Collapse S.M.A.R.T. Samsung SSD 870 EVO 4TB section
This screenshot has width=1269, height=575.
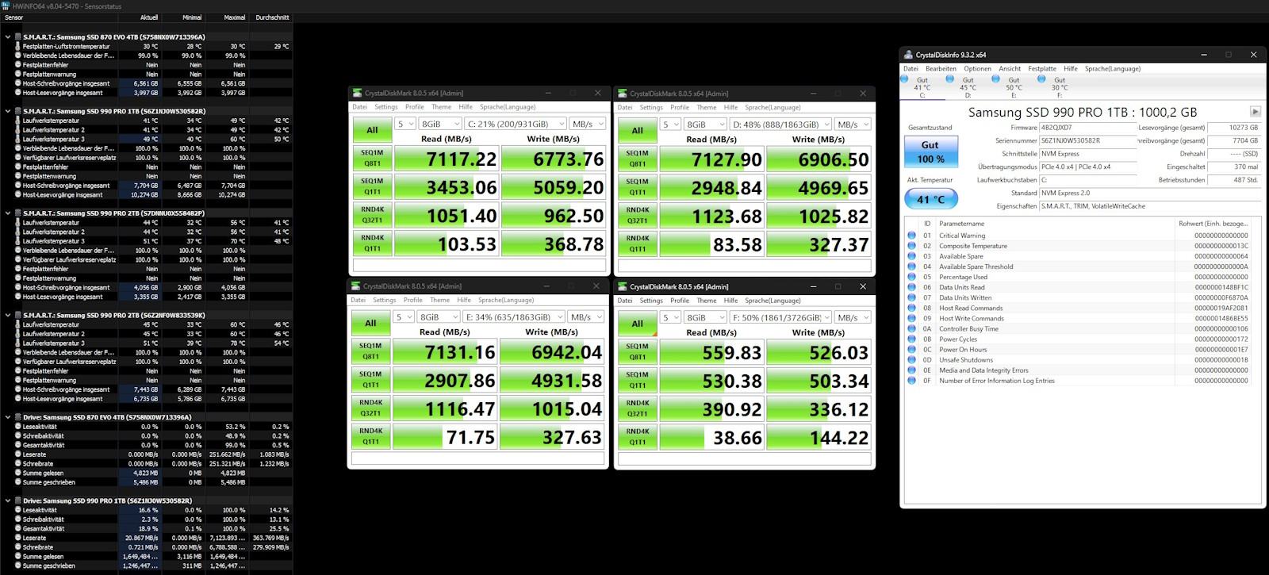8,36
